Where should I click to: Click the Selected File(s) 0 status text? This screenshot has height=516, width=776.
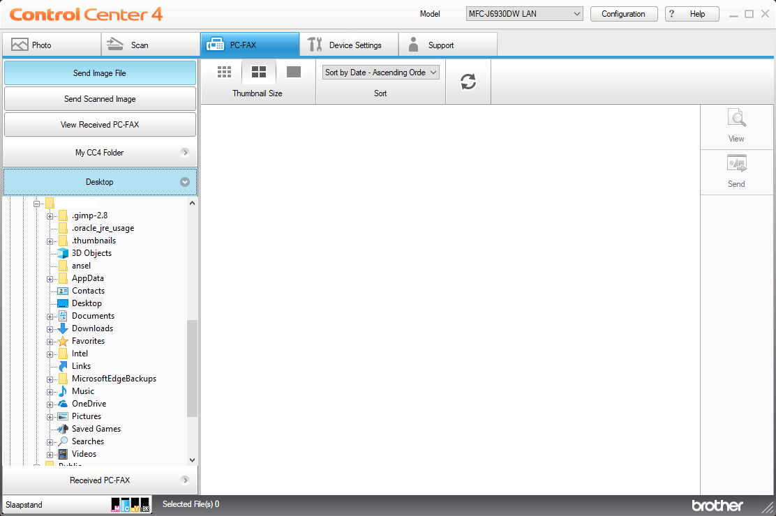191,504
